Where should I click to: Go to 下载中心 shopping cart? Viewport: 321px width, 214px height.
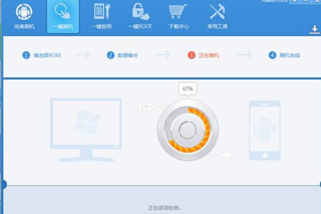(x=178, y=16)
